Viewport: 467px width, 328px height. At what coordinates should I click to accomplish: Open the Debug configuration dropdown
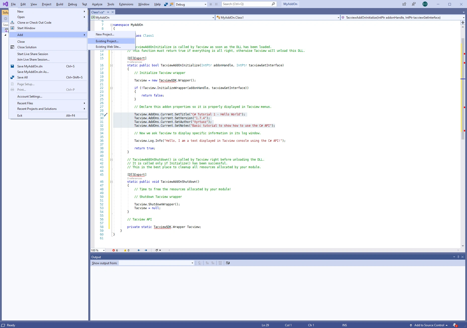pos(205,5)
